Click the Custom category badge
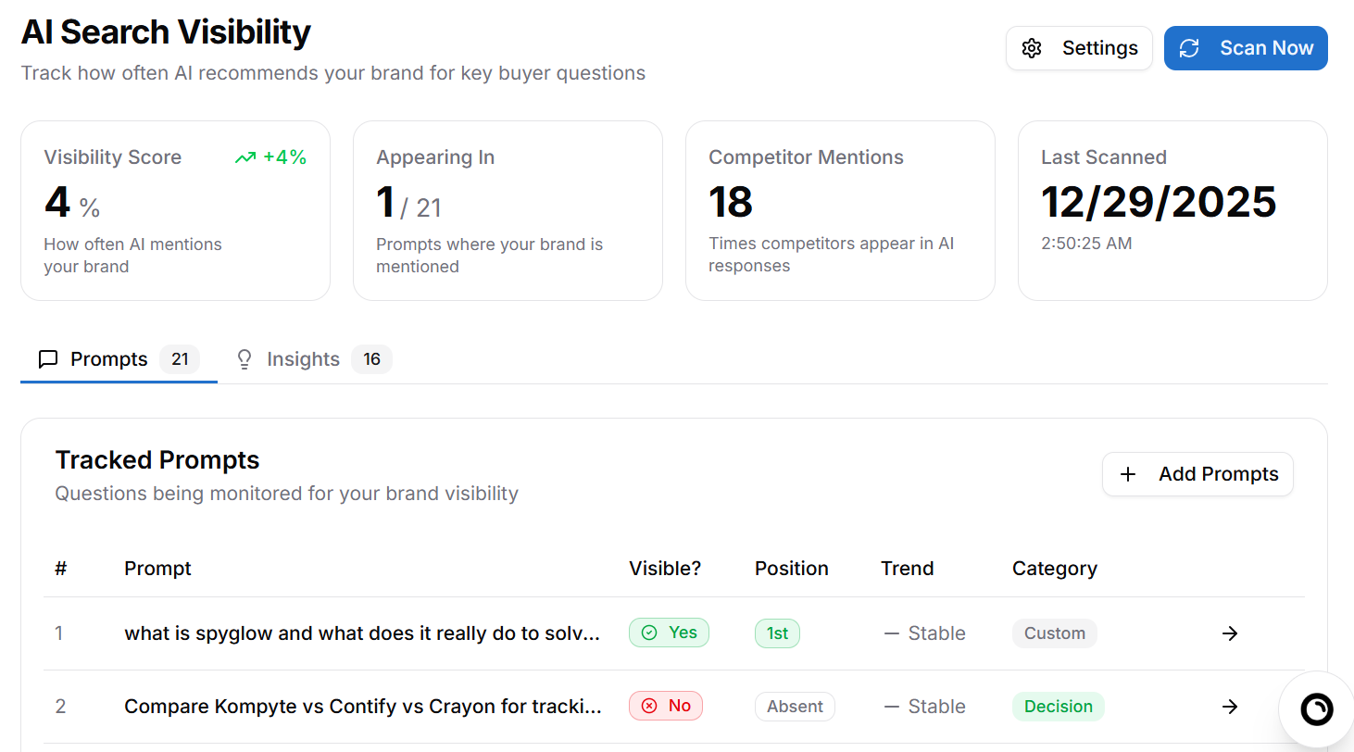The image size is (1354, 752). pyautogui.click(x=1054, y=633)
